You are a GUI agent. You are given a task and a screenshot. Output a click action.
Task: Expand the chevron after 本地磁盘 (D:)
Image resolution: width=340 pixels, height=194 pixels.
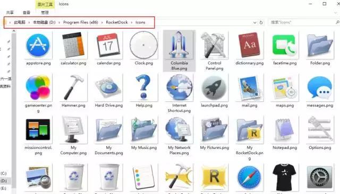coord(59,22)
